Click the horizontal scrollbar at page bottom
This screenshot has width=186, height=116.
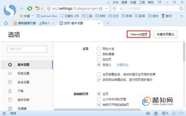(97, 109)
